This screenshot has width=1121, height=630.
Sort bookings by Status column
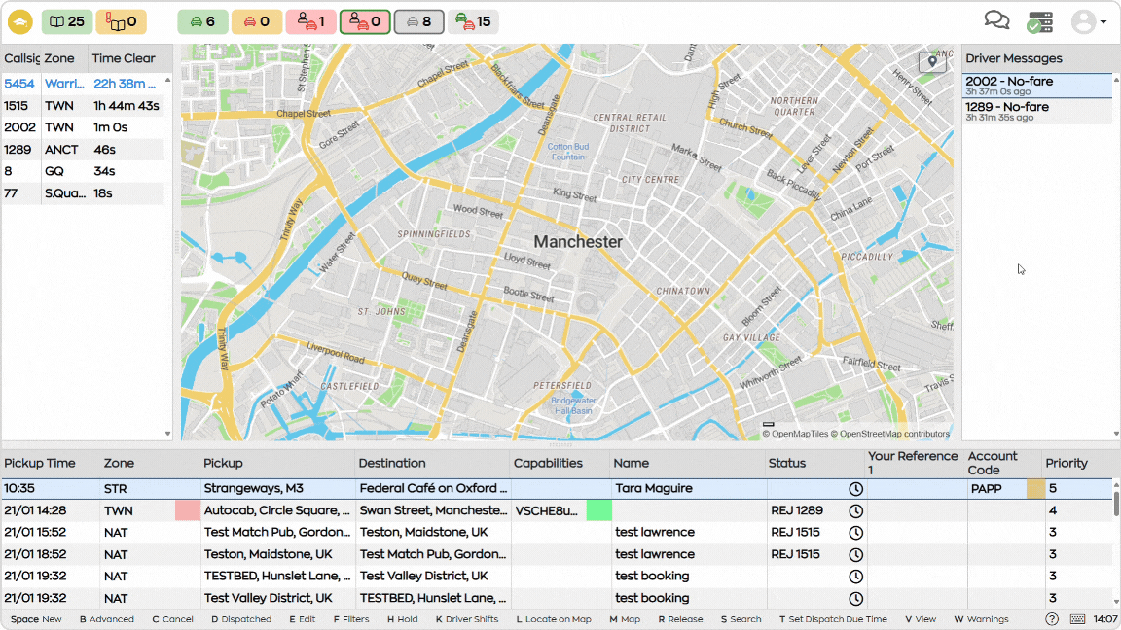[787, 463]
